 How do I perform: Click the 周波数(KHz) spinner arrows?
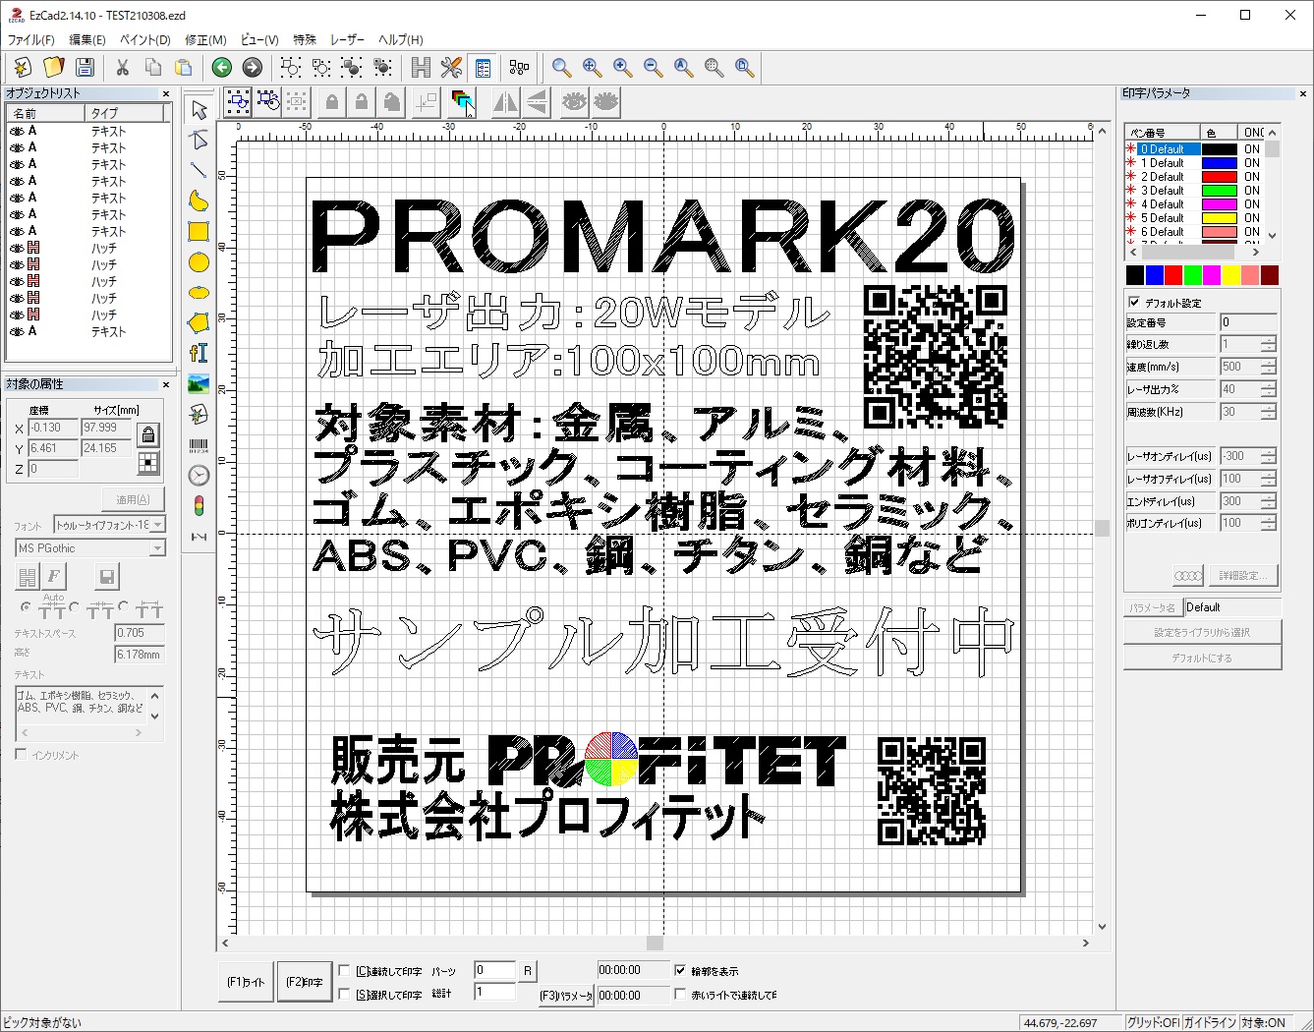(1269, 412)
